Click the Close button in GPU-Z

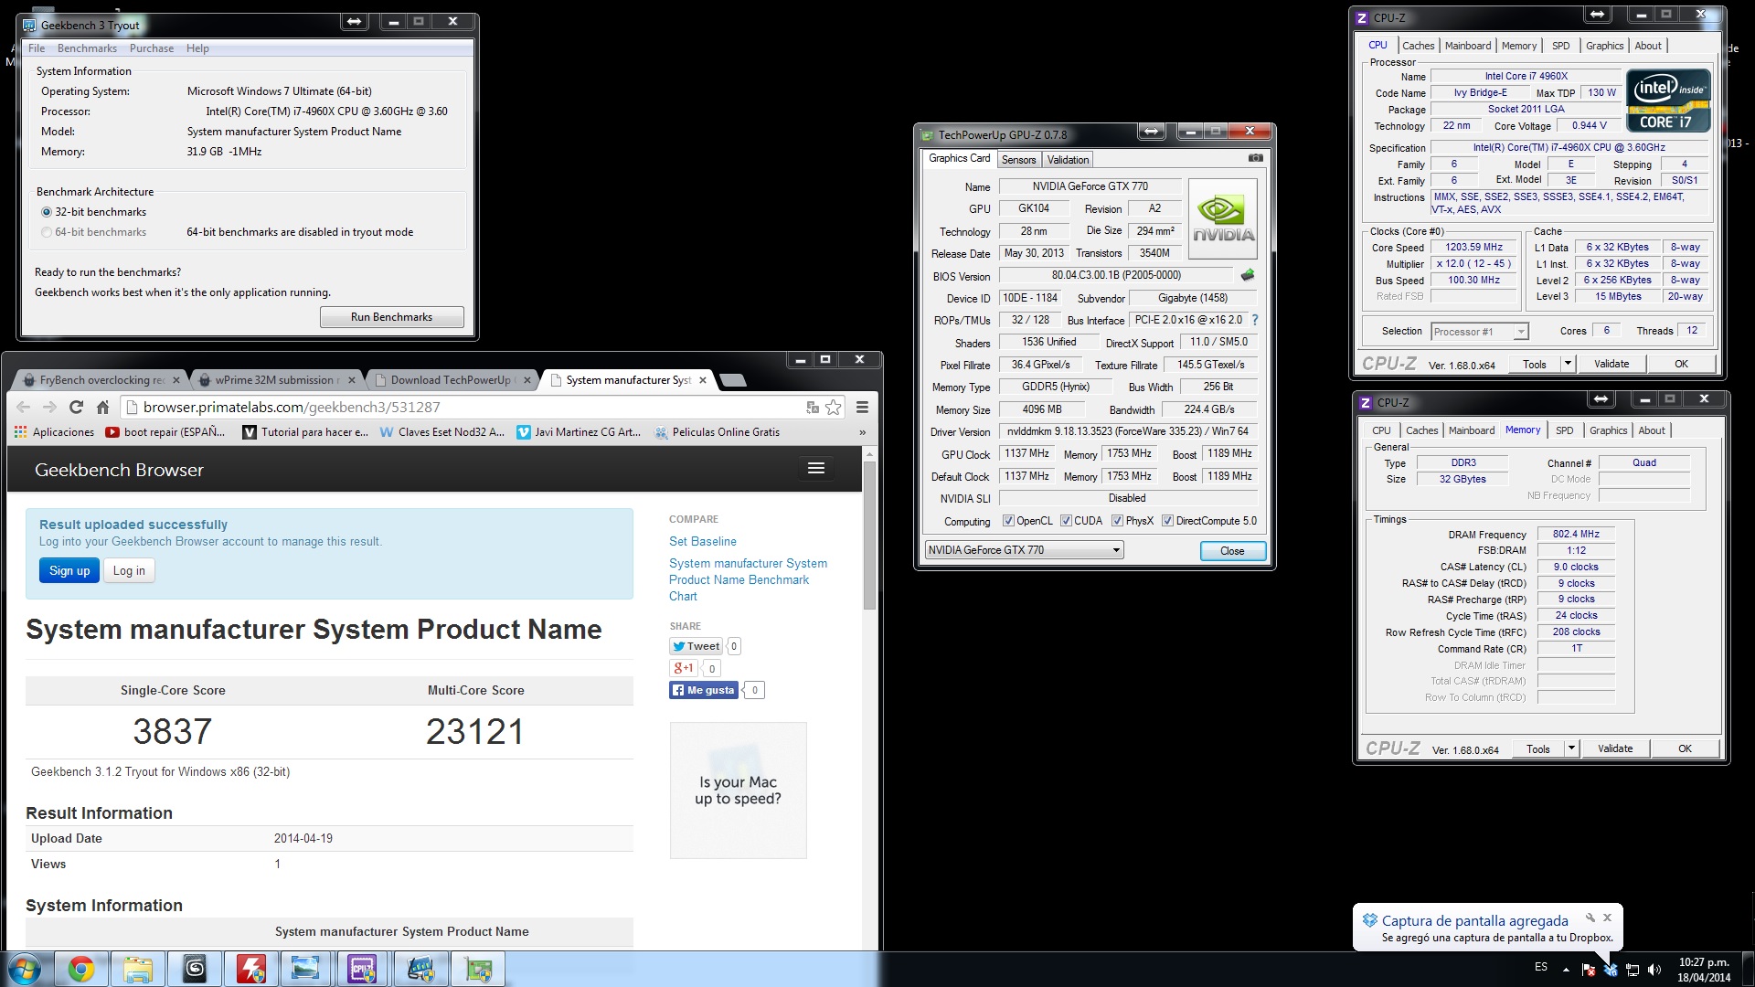pos(1232,551)
